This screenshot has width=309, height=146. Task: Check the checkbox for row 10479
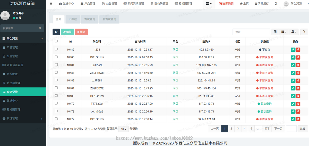coord(56,103)
